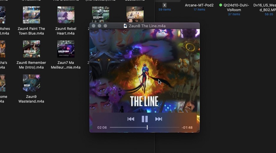
Task: Click the elapsed time 02:06 label
Action: pyautogui.click(x=102, y=127)
